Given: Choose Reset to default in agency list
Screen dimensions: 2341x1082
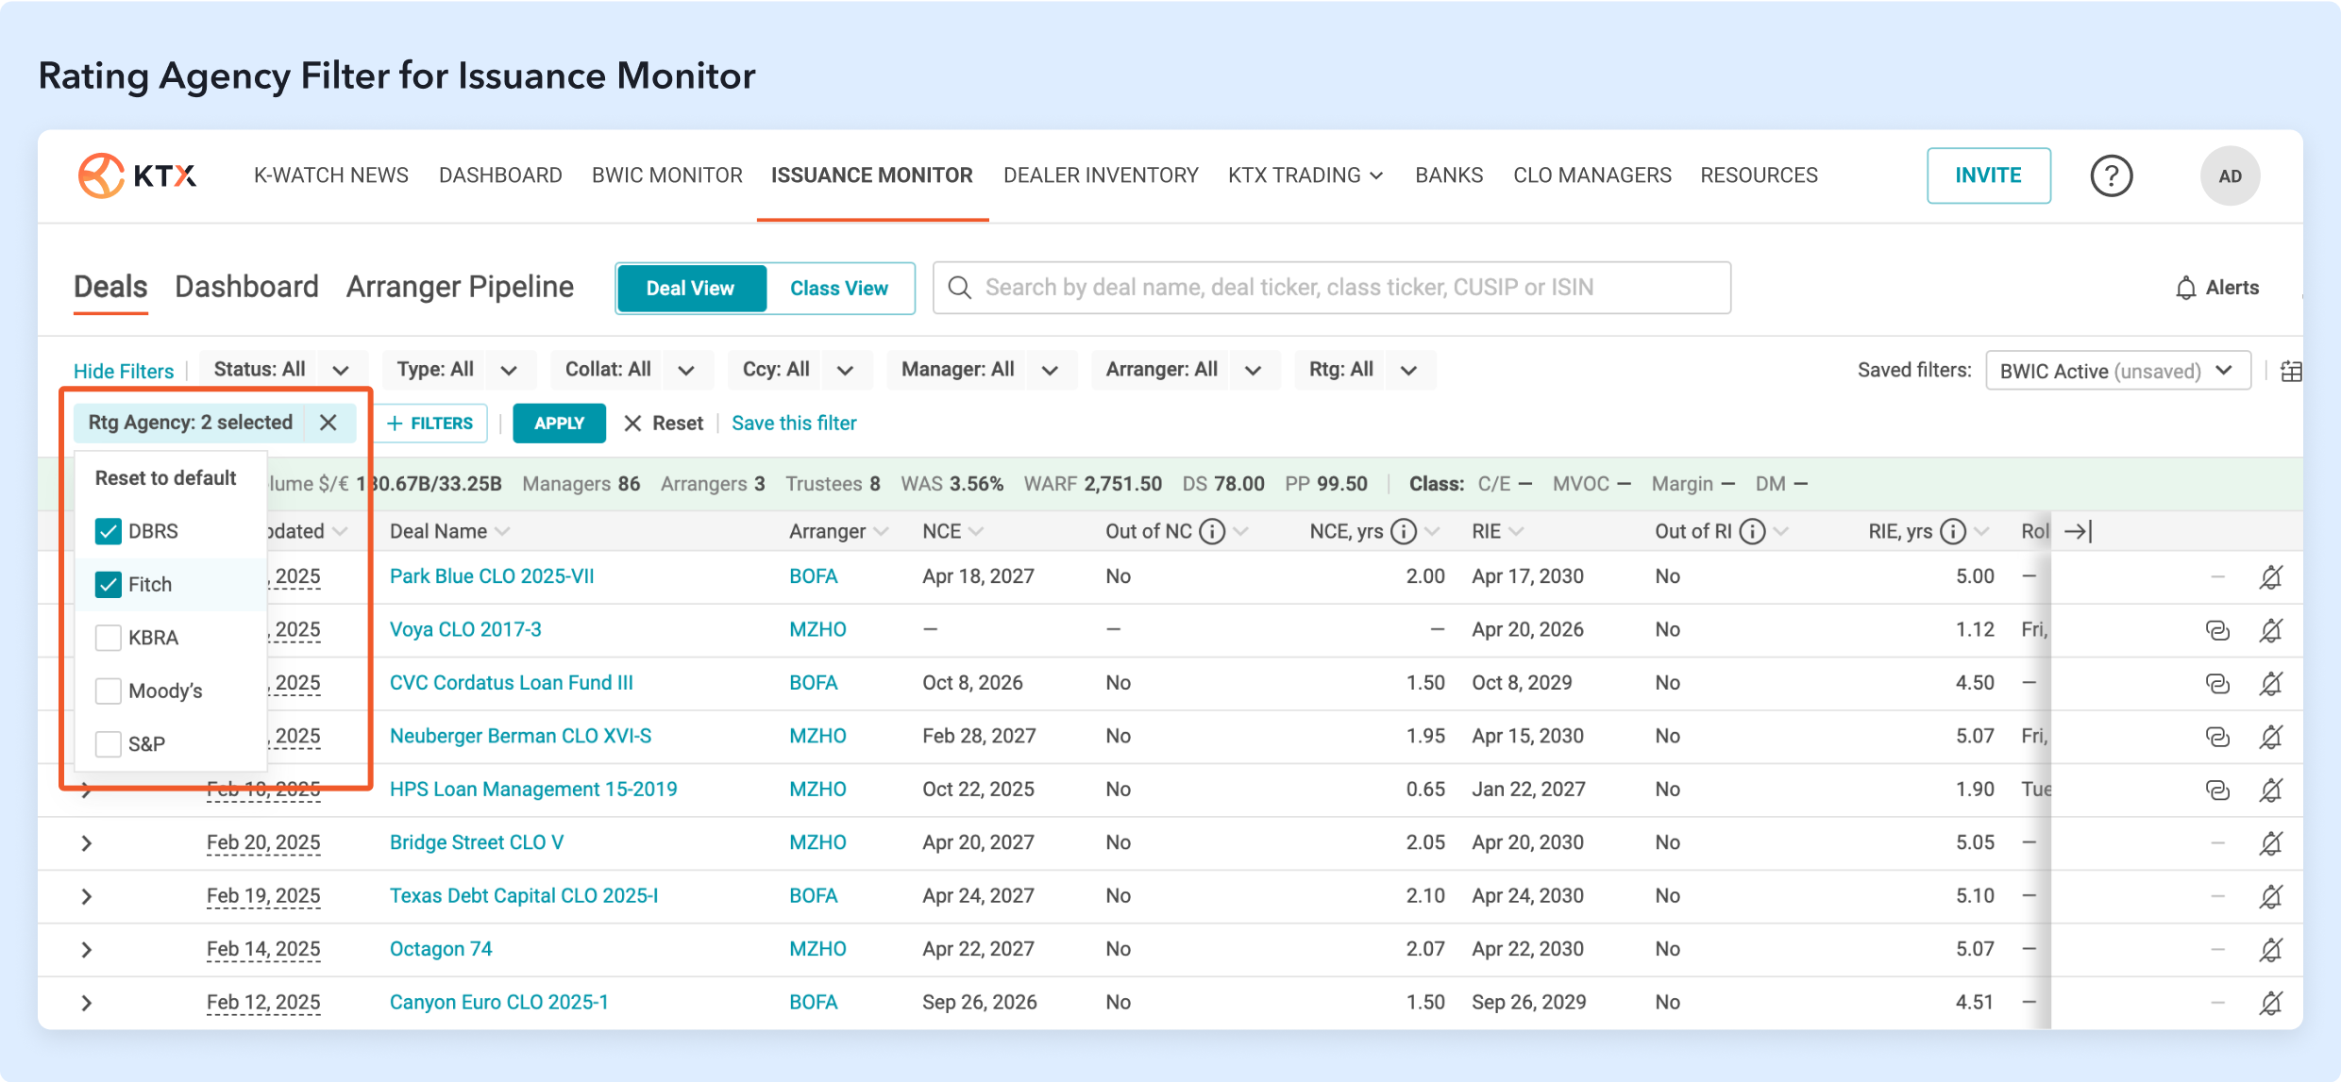Looking at the screenshot, I should pyautogui.click(x=166, y=478).
